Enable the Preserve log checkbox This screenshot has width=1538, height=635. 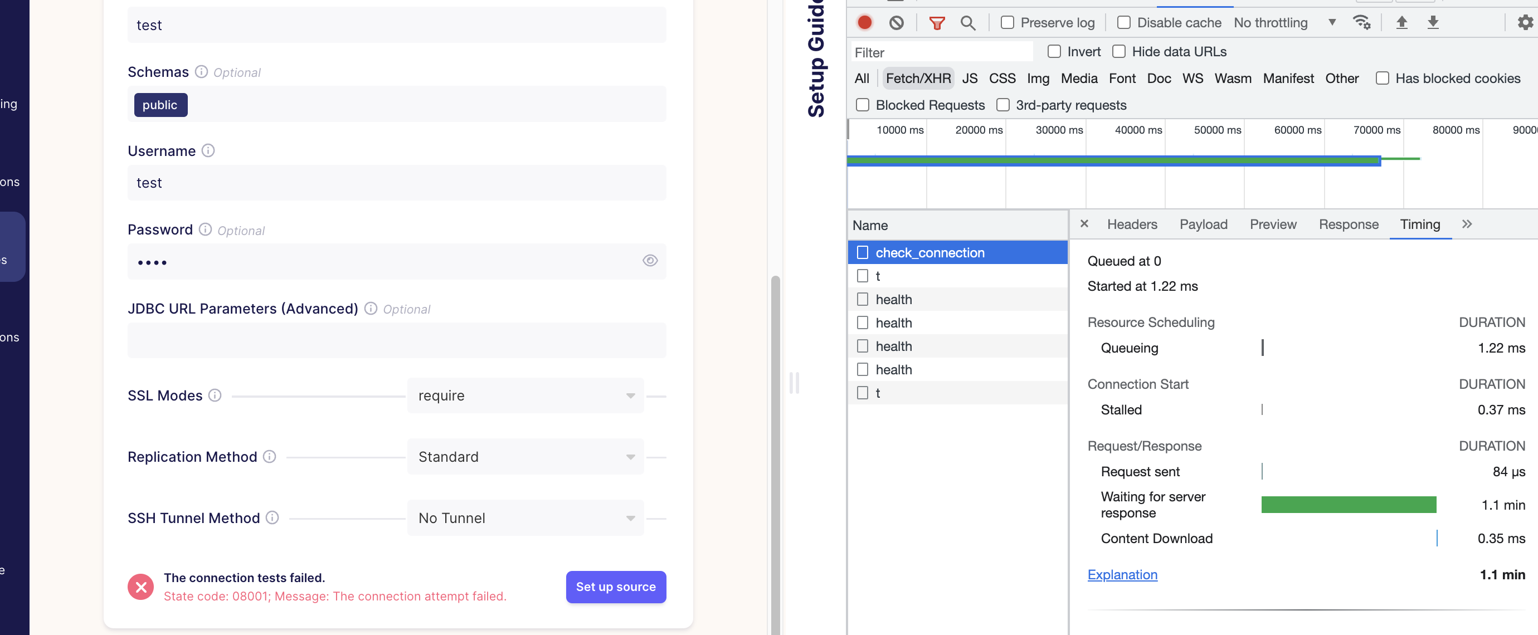coord(1008,23)
